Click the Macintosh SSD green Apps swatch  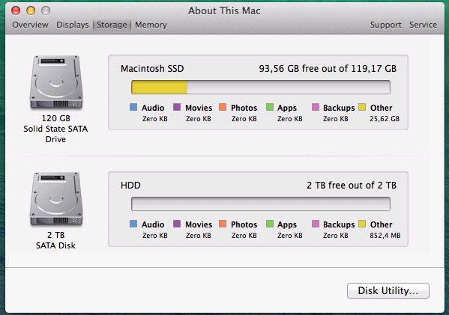[x=269, y=107]
